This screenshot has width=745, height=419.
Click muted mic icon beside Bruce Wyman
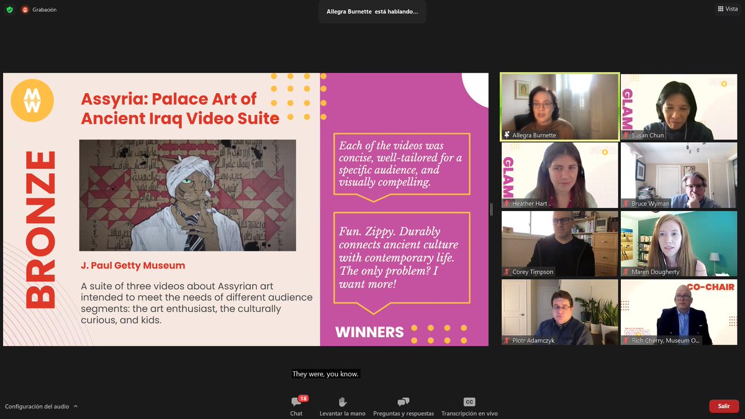pyautogui.click(x=626, y=204)
